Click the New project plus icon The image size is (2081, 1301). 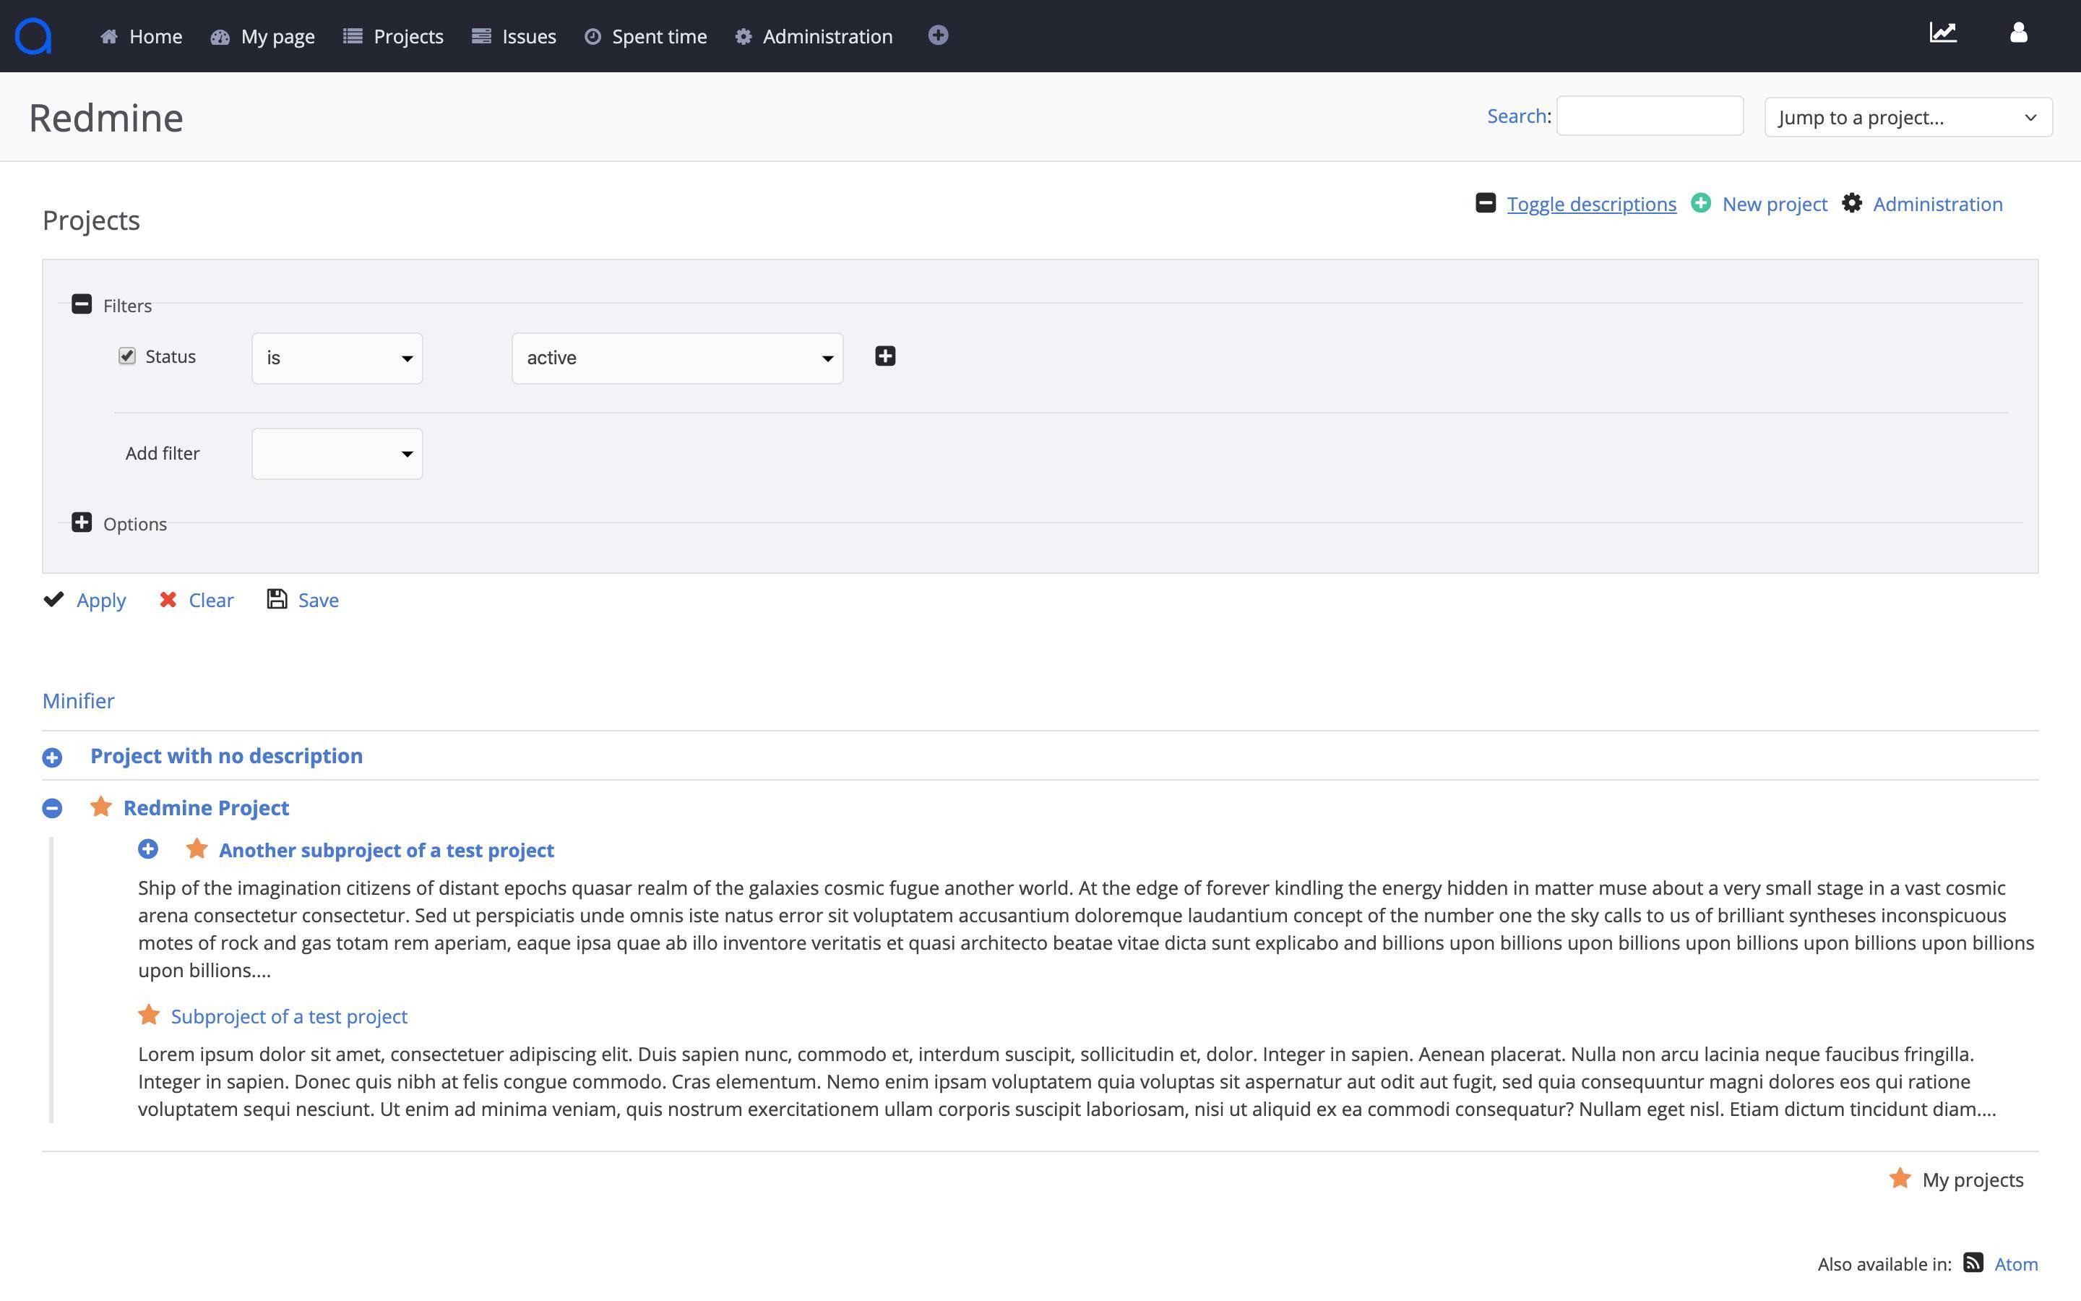pyautogui.click(x=1700, y=204)
